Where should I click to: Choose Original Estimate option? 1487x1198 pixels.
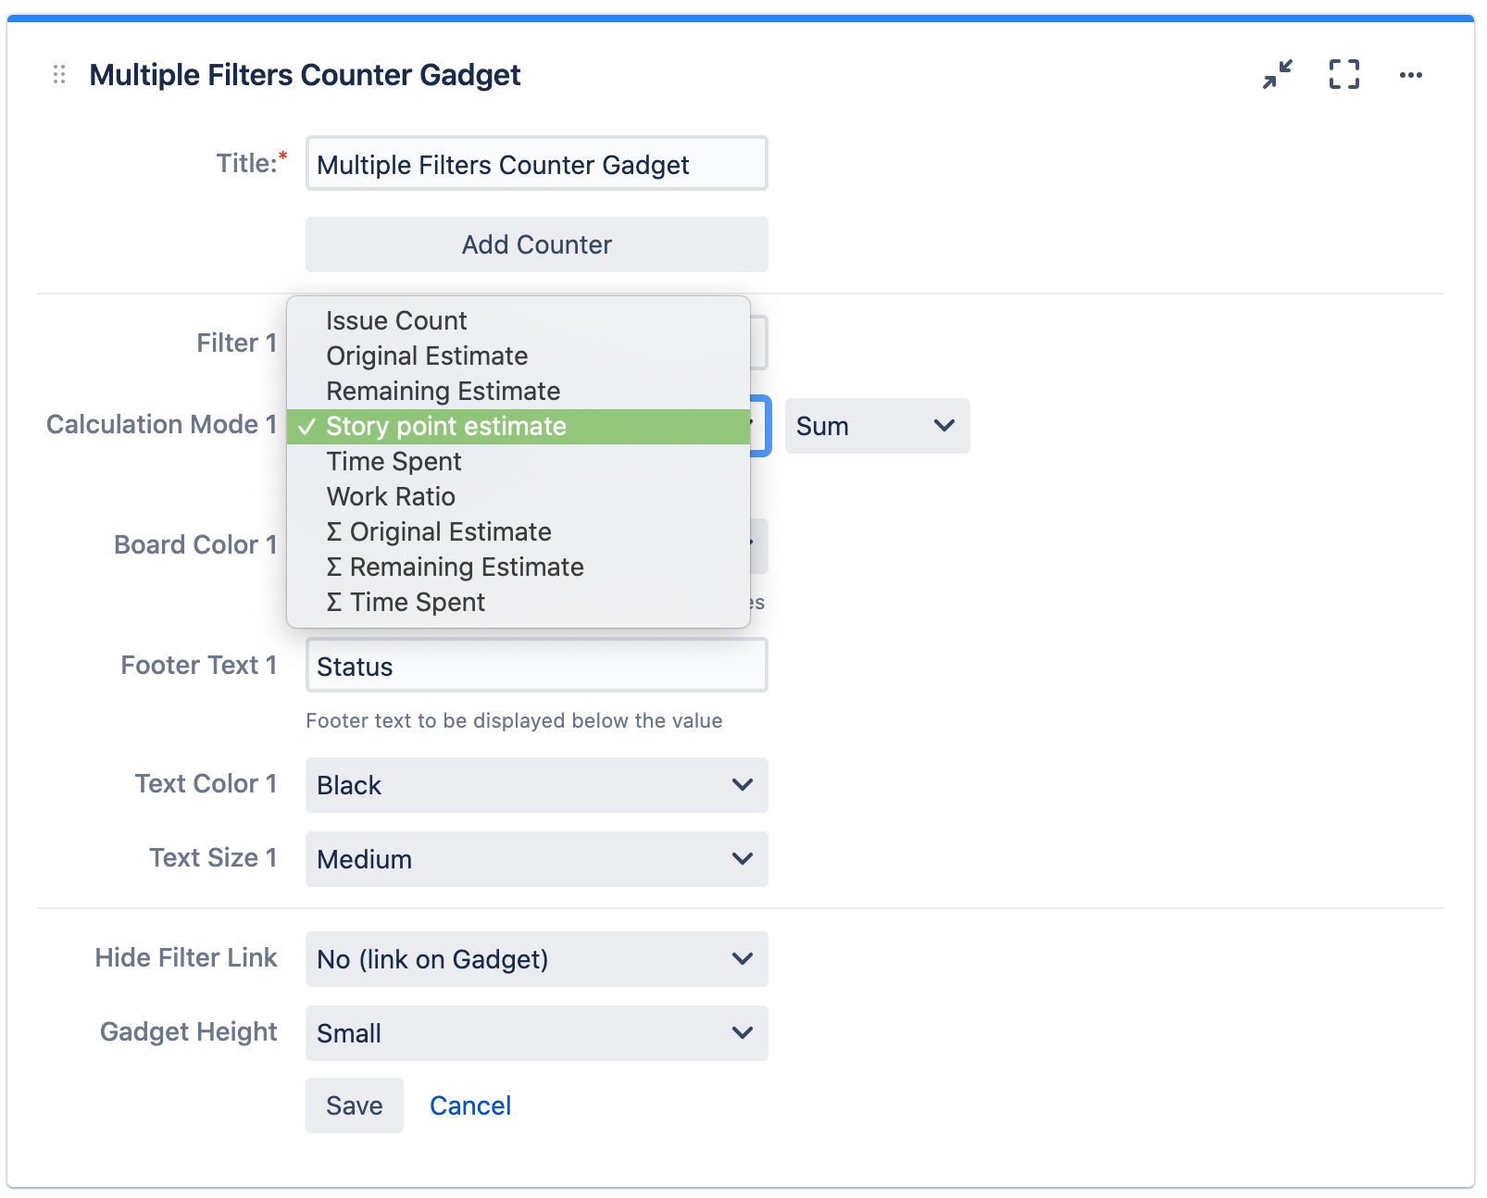(x=427, y=356)
